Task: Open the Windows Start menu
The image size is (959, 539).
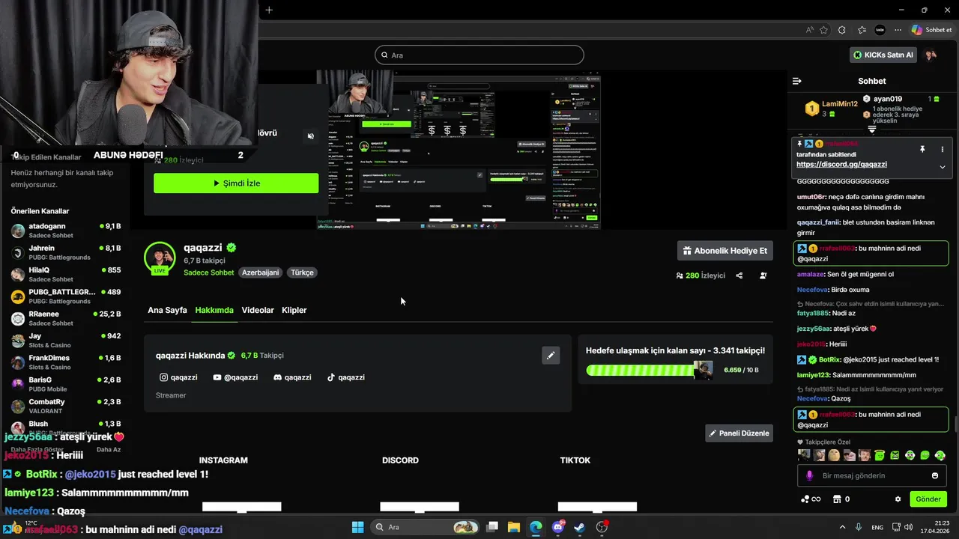Action: click(357, 527)
